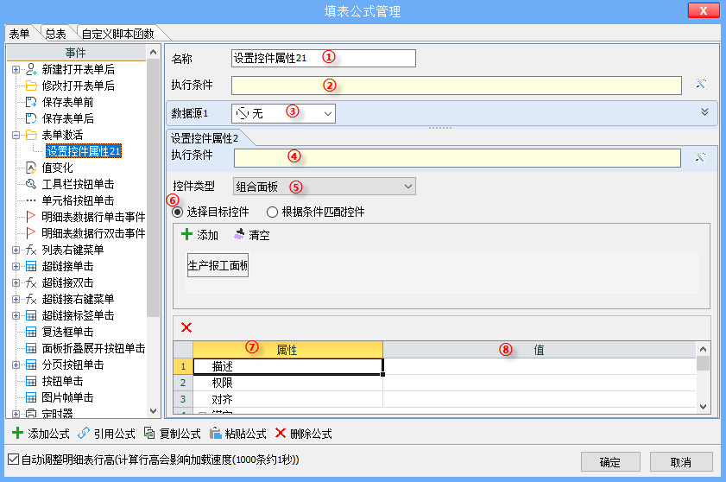Toggle 自动调整明细表行高 checkbox
726x482 pixels.
coord(14,460)
